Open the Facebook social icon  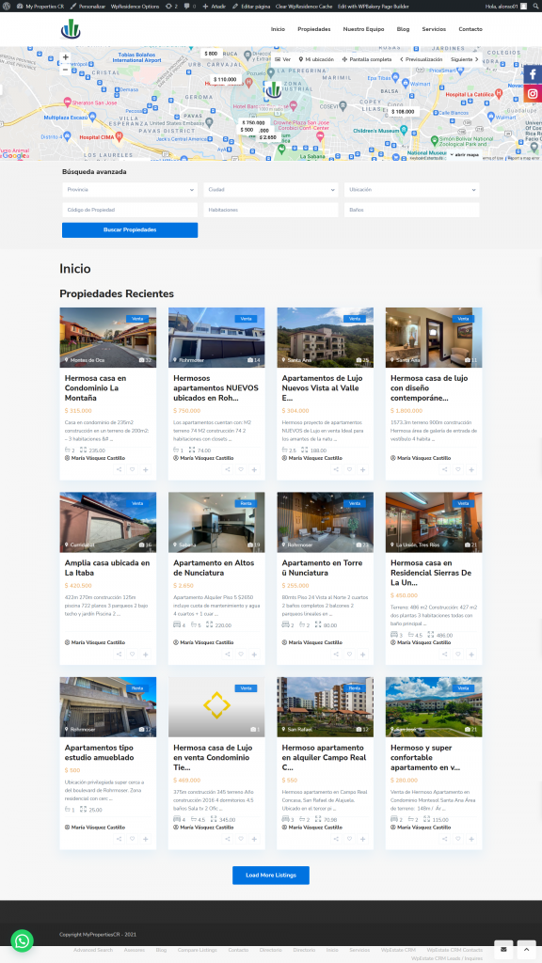point(533,75)
